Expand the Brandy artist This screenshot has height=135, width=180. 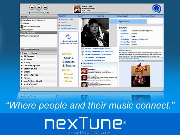[x=22, y=62]
